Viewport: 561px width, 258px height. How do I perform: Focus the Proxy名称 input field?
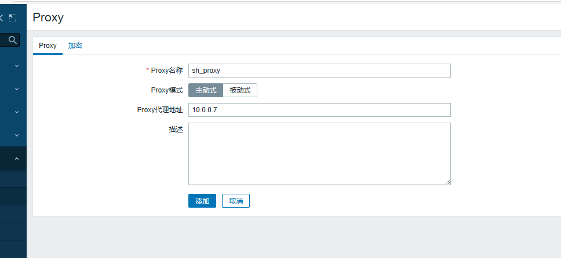[319, 71]
